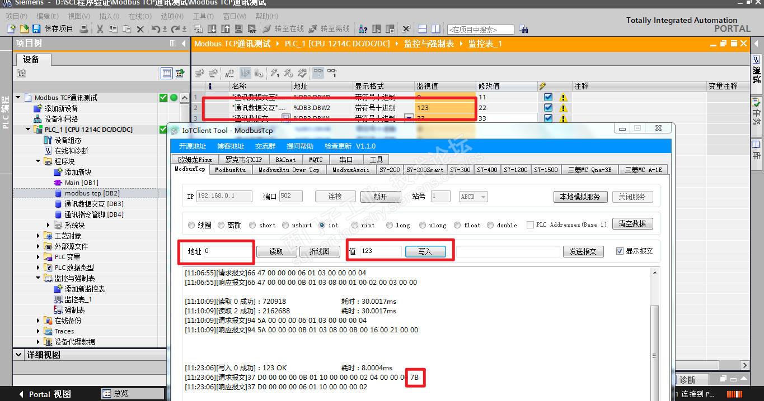Select the 线圈 coil radio button
The image size is (764, 401).
[x=191, y=225]
